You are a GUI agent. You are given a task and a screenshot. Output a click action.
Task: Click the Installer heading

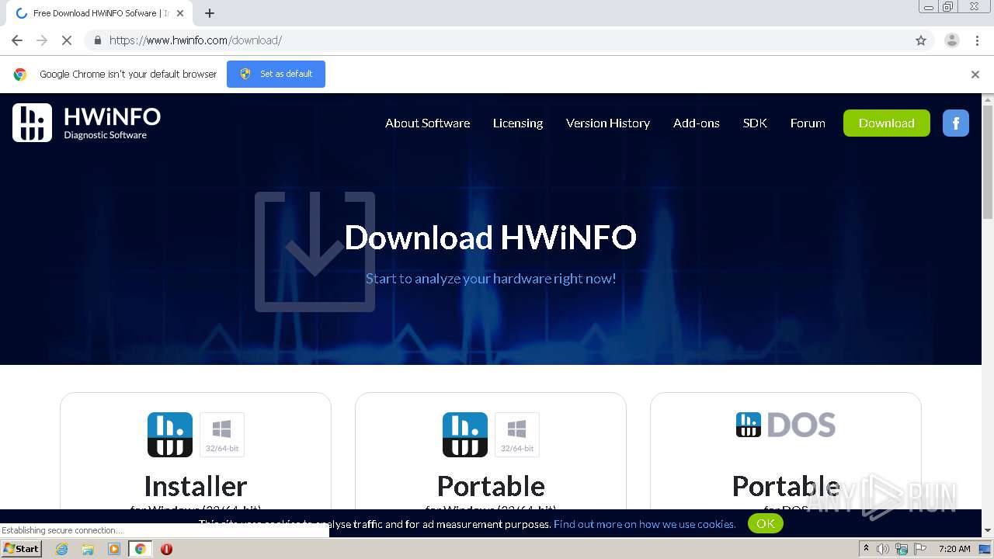(x=196, y=486)
